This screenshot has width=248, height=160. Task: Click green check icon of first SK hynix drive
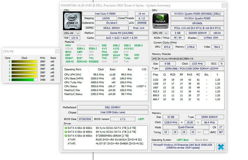[66, 128]
